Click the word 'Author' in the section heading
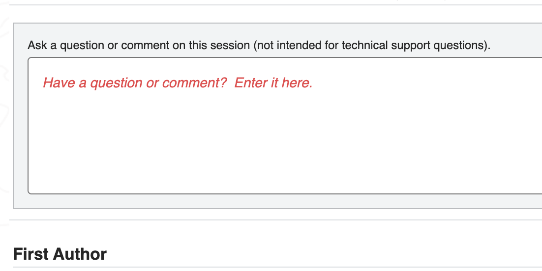The width and height of the screenshot is (542, 271). (80, 254)
